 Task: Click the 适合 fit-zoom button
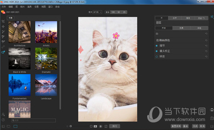[108, 12]
